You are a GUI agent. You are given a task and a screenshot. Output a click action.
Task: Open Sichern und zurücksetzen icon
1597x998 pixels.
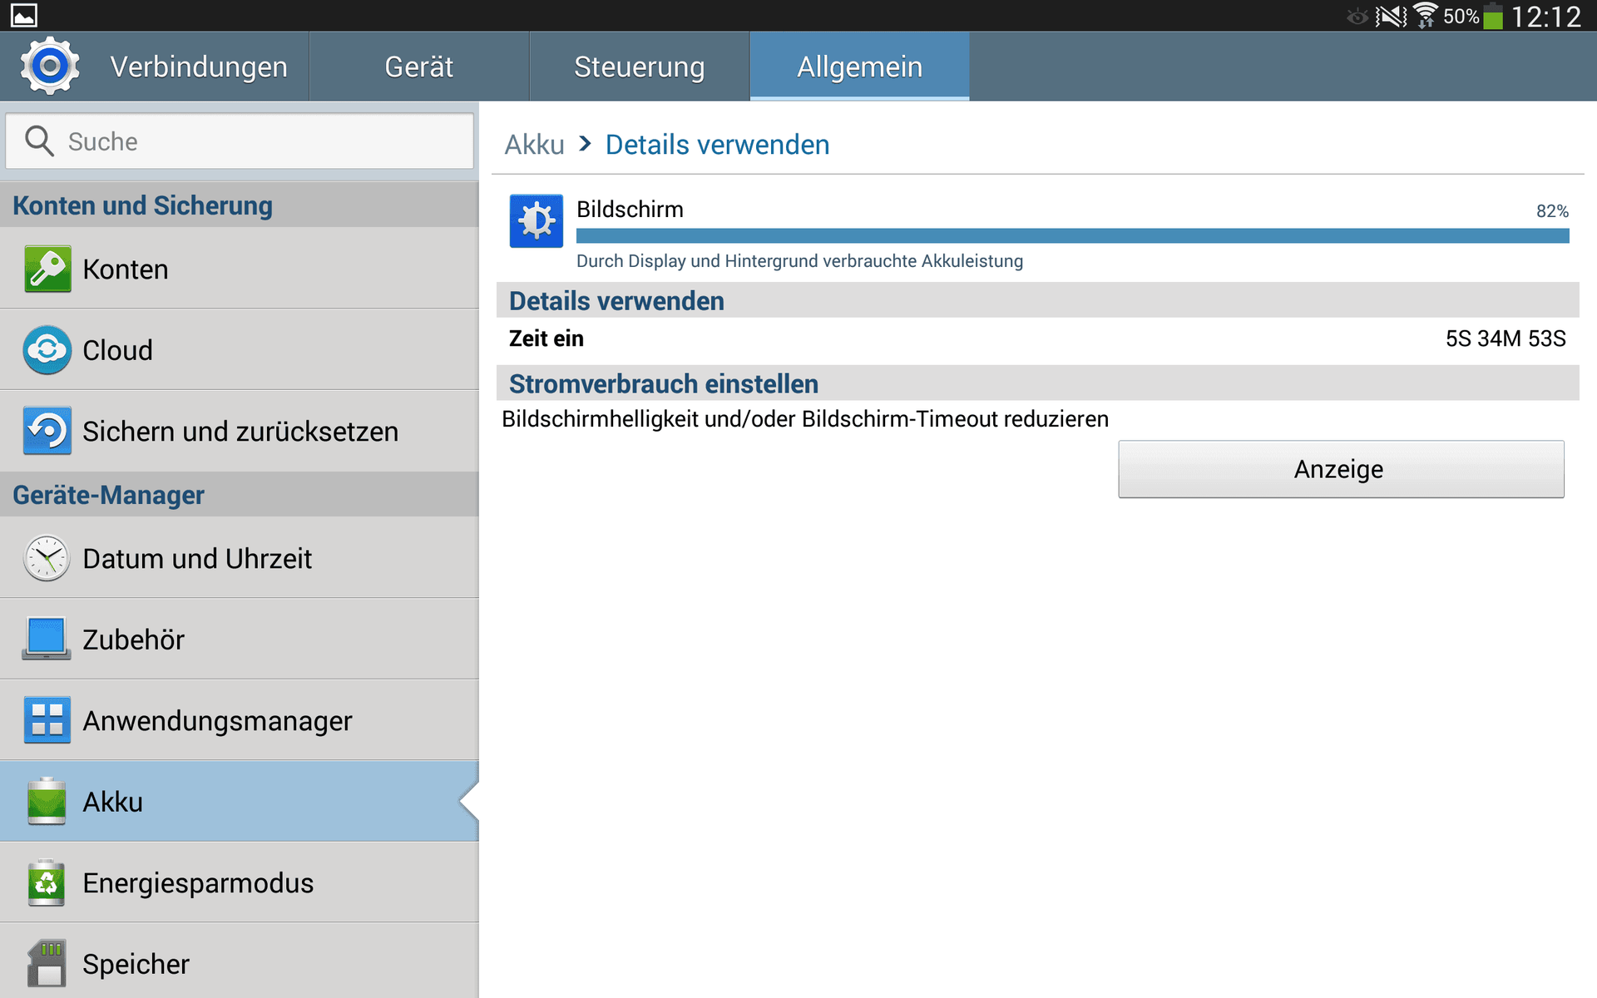(x=47, y=431)
